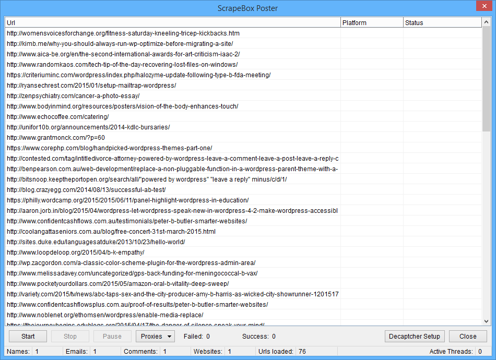Close the ScrapeBox Poster window
Image resolution: width=496 pixels, height=360 pixels.
tap(485, 6)
